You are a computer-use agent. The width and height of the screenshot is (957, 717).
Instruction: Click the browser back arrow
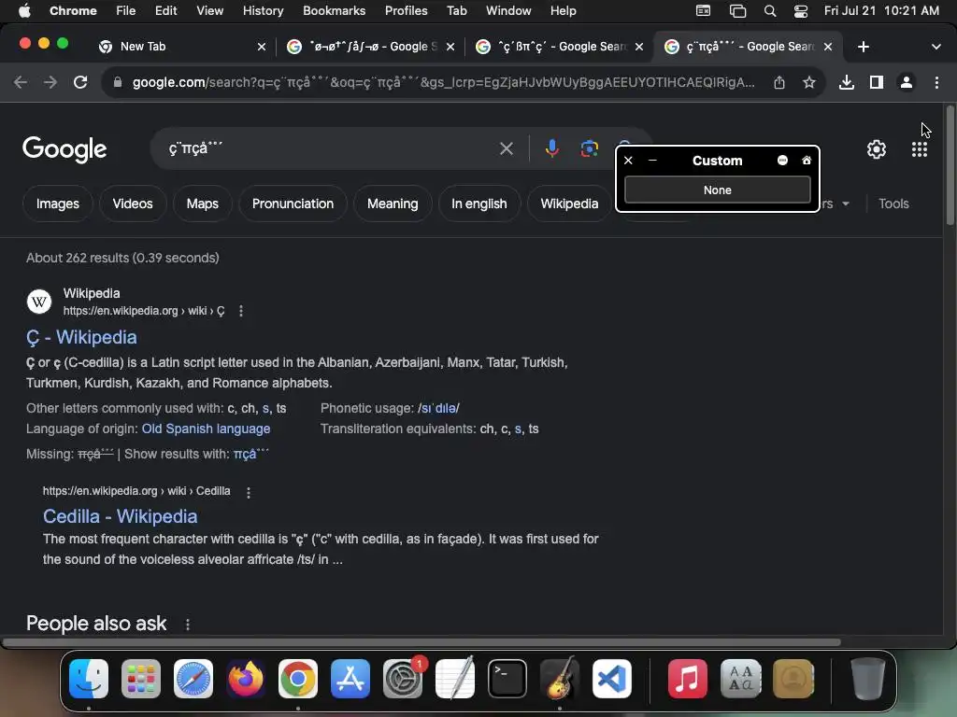coord(21,82)
